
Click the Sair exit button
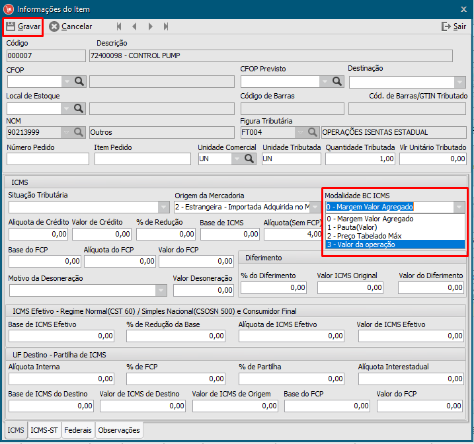(454, 26)
